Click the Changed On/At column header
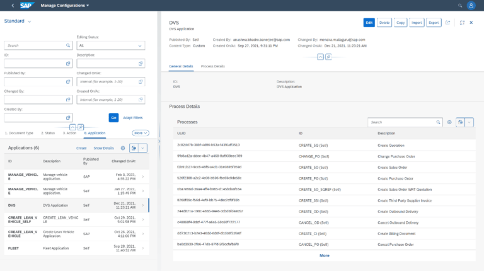 tap(124, 161)
